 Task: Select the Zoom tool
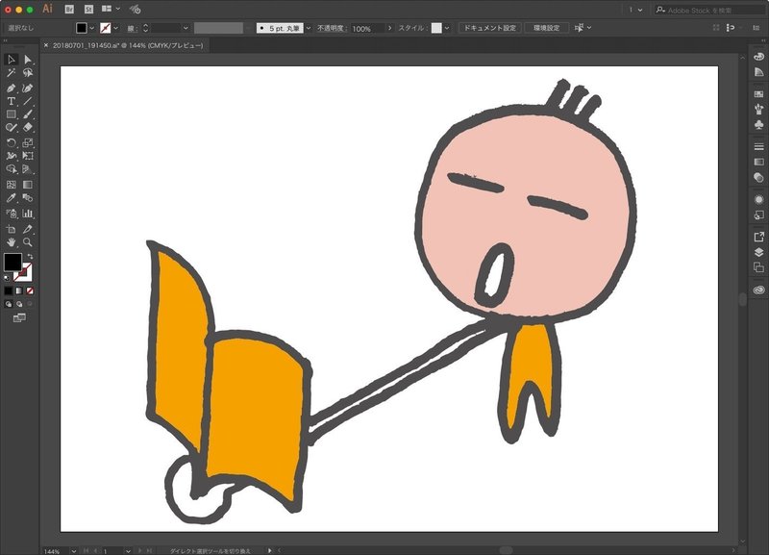click(28, 242)
